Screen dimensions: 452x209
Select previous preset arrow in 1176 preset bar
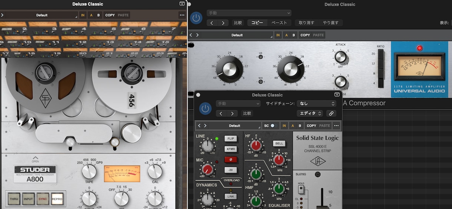(191, 35)
